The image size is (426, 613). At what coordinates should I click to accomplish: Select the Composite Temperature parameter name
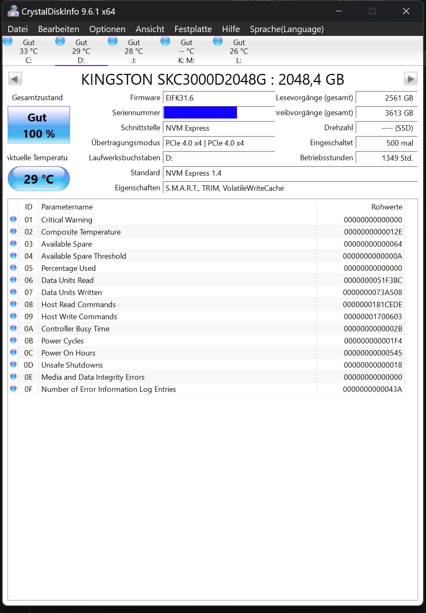tap(81, 232)
